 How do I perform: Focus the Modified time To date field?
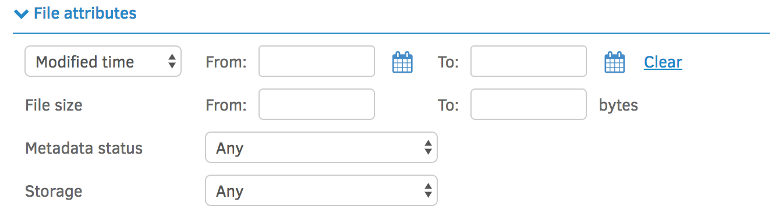click(x=529, y=61)
